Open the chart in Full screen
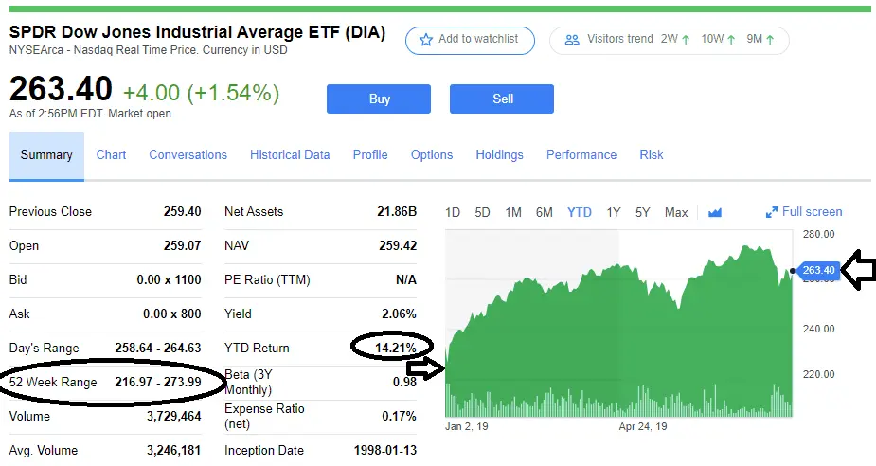Screen dimensions: 876x466 (804, 212)
